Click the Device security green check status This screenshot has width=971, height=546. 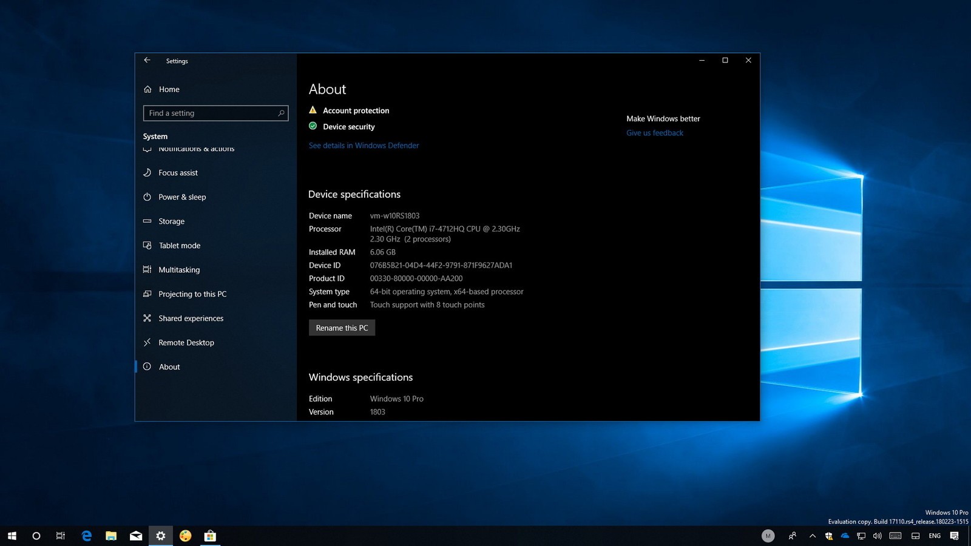[x=342, y=126]
